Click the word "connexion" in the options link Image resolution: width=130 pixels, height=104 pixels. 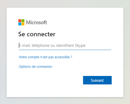(x=44, y=67)
